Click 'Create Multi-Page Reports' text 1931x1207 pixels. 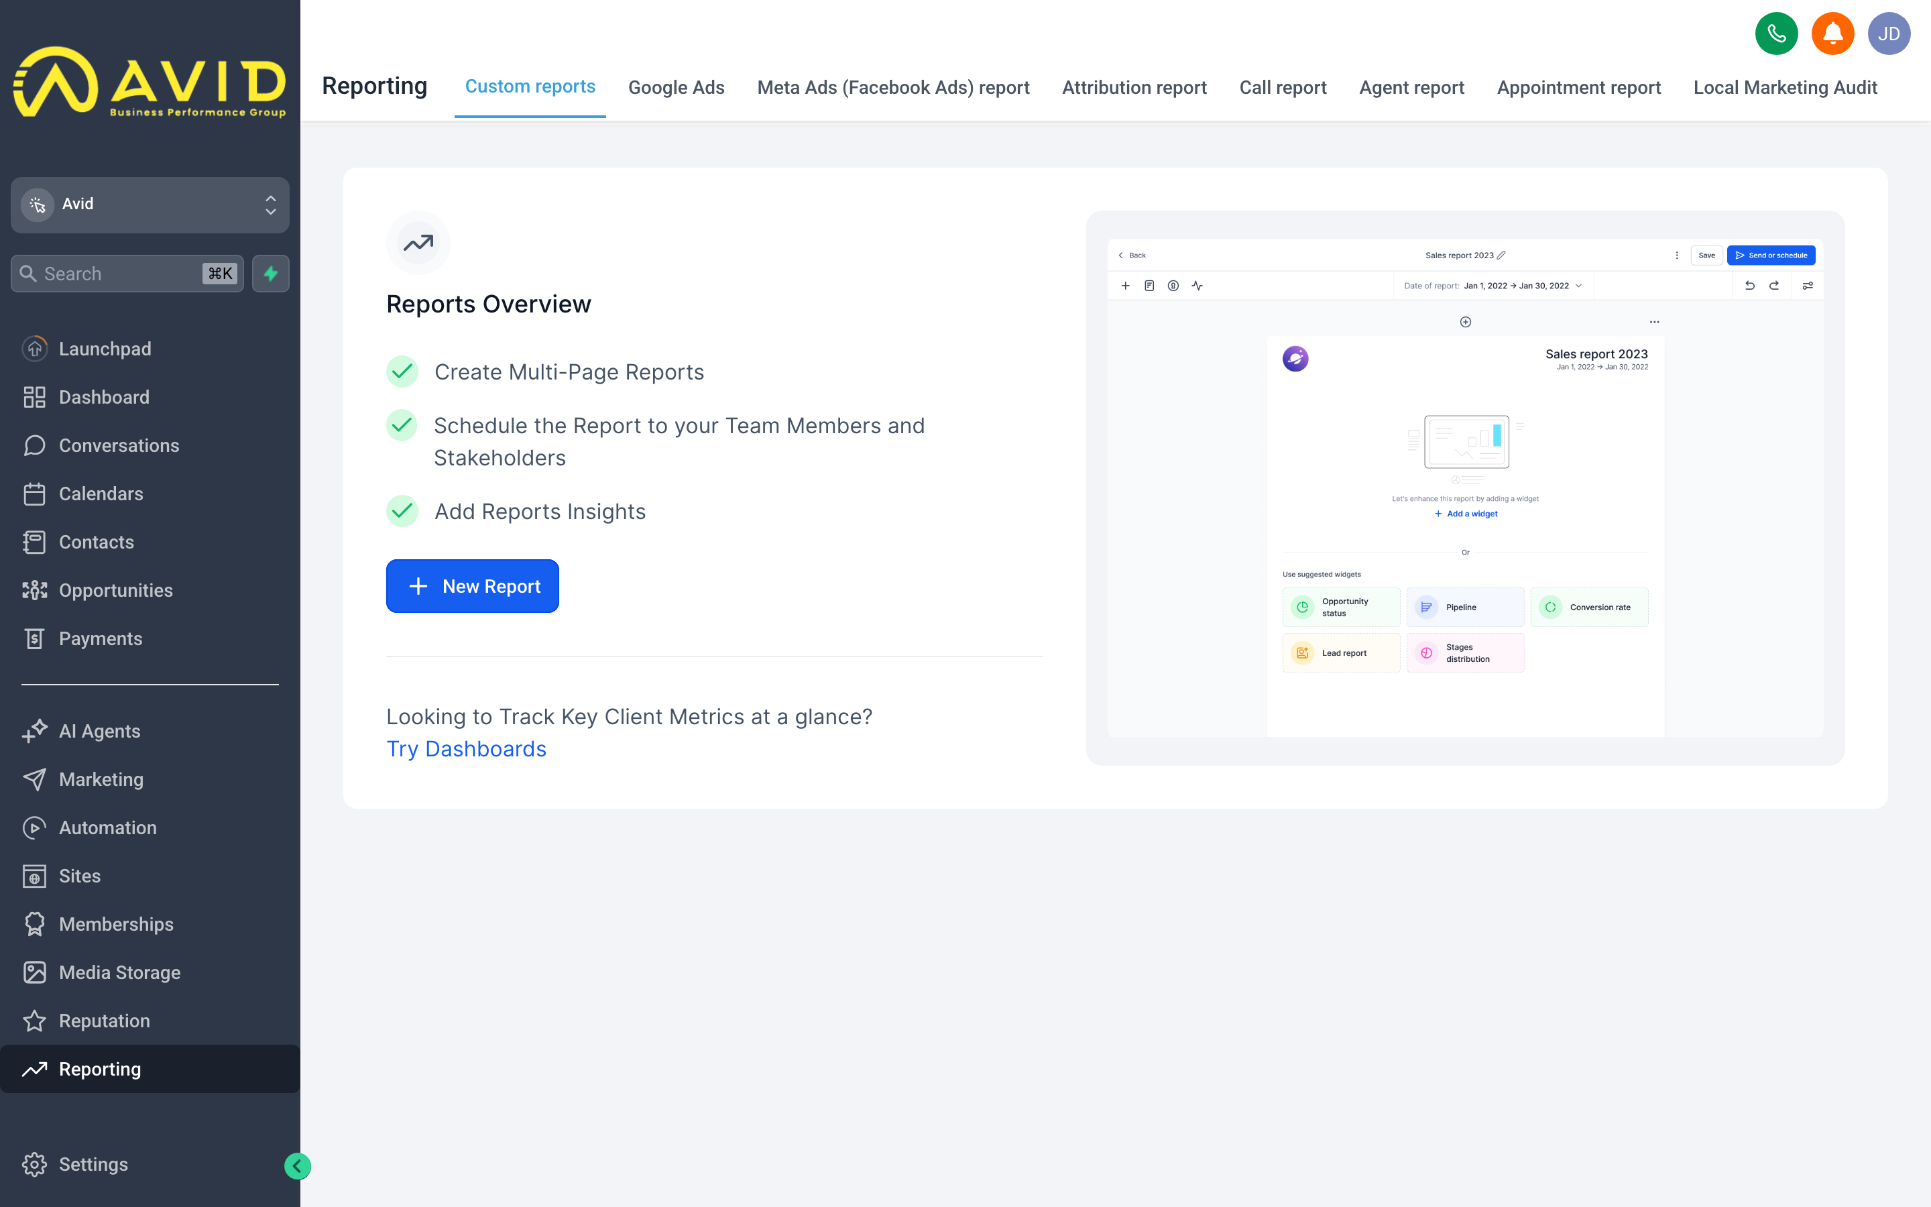coord(569,372)
